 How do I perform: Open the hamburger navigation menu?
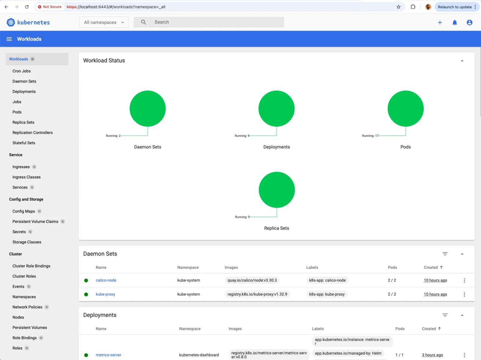tap(9, 39)
